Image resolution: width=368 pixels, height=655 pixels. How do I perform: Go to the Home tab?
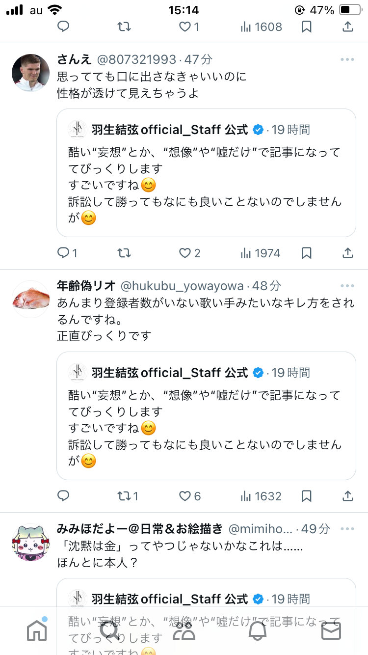(37, 631)
